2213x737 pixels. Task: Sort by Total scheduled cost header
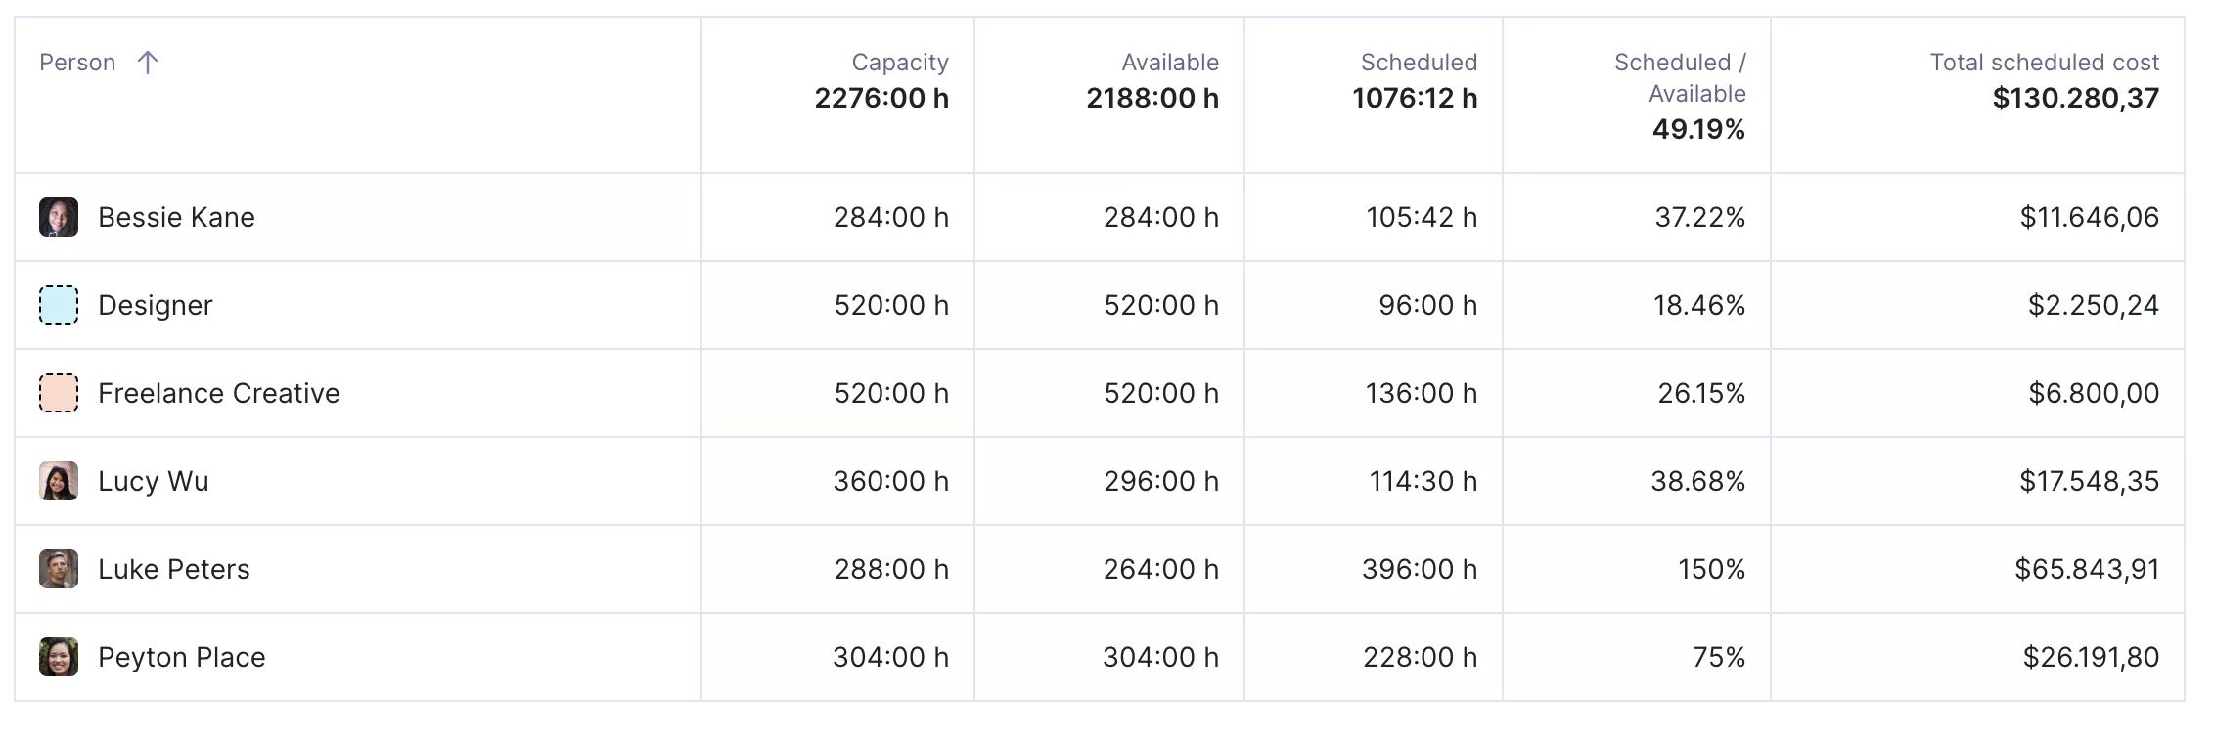(x=2044, y=63)
